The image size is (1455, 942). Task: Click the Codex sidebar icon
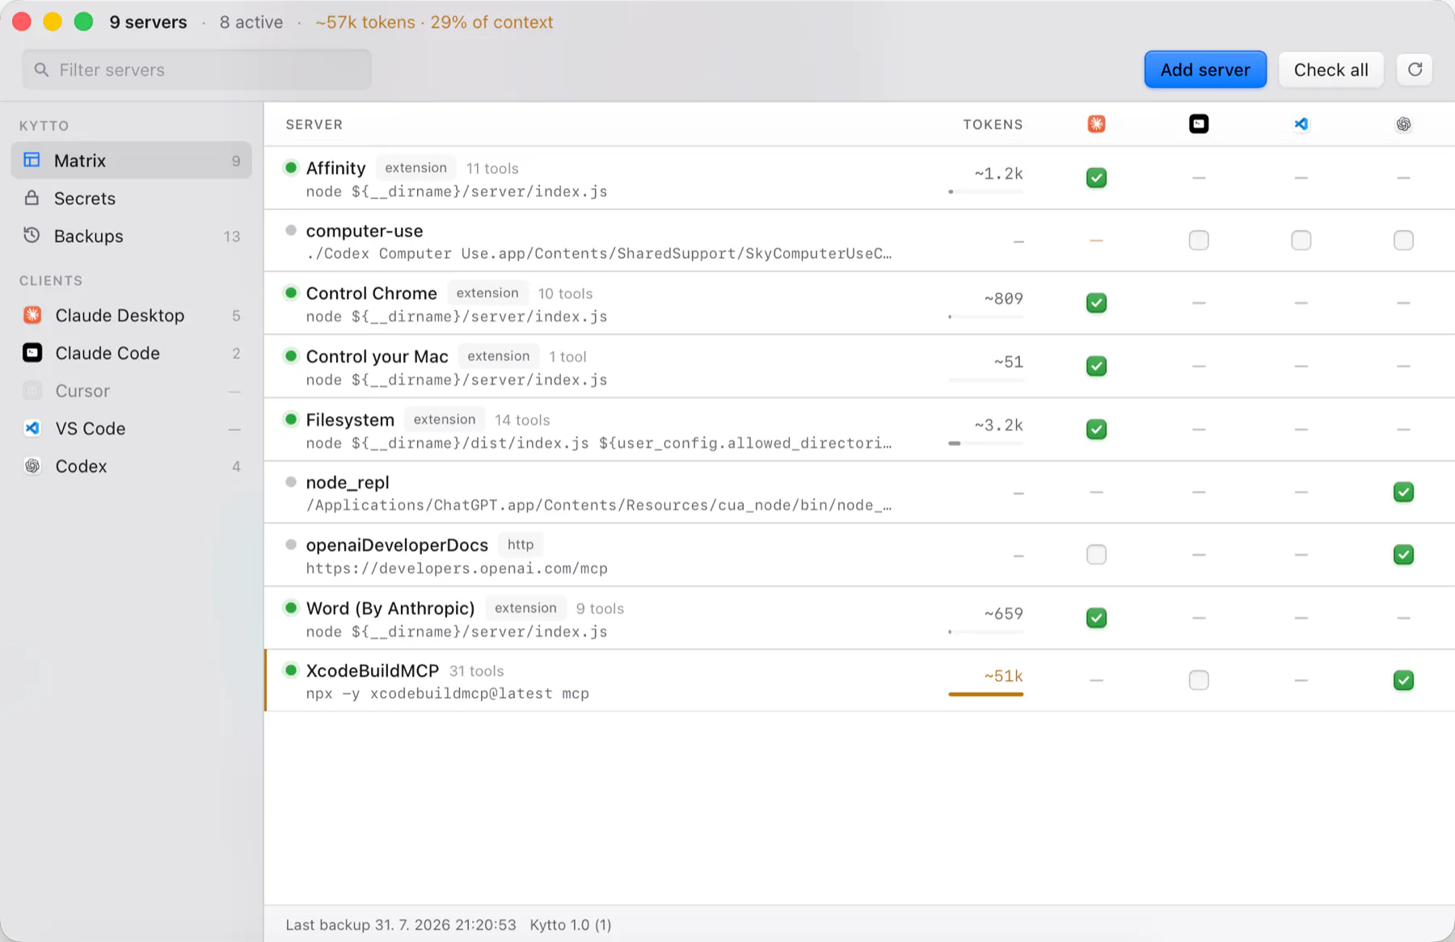32,466
